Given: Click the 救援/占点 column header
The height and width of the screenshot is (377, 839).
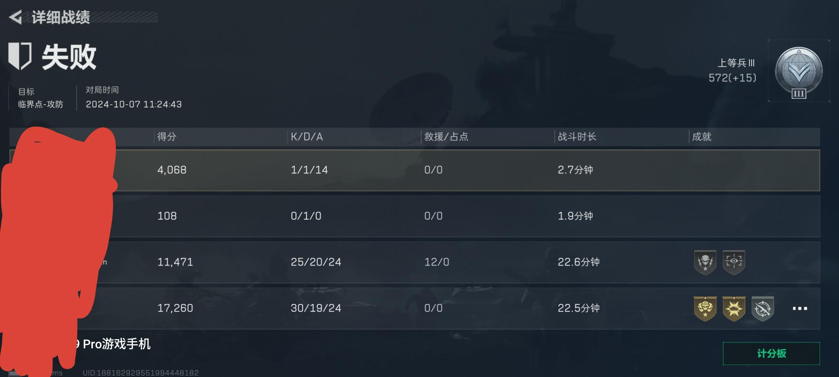Looking at the screenshot, I should (x=446, y=137).
